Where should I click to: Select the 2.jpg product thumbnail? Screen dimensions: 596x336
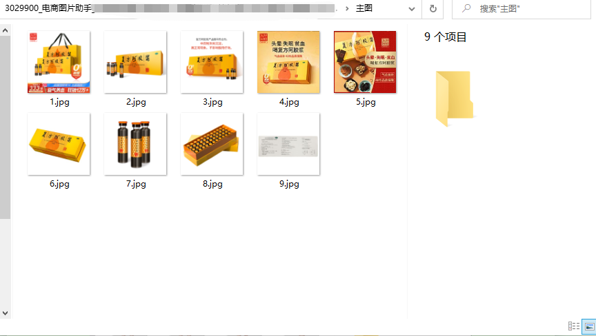pos(135,62)
